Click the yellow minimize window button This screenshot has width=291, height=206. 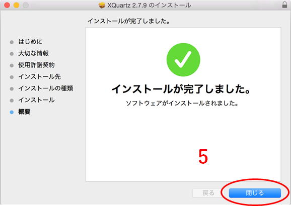click(16, 5)
